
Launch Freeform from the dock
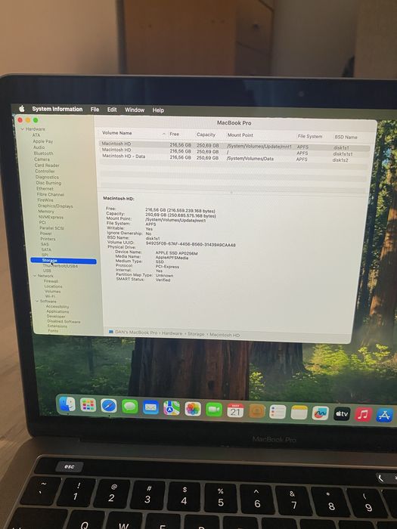pyautogui.click(x=320, y=413)
